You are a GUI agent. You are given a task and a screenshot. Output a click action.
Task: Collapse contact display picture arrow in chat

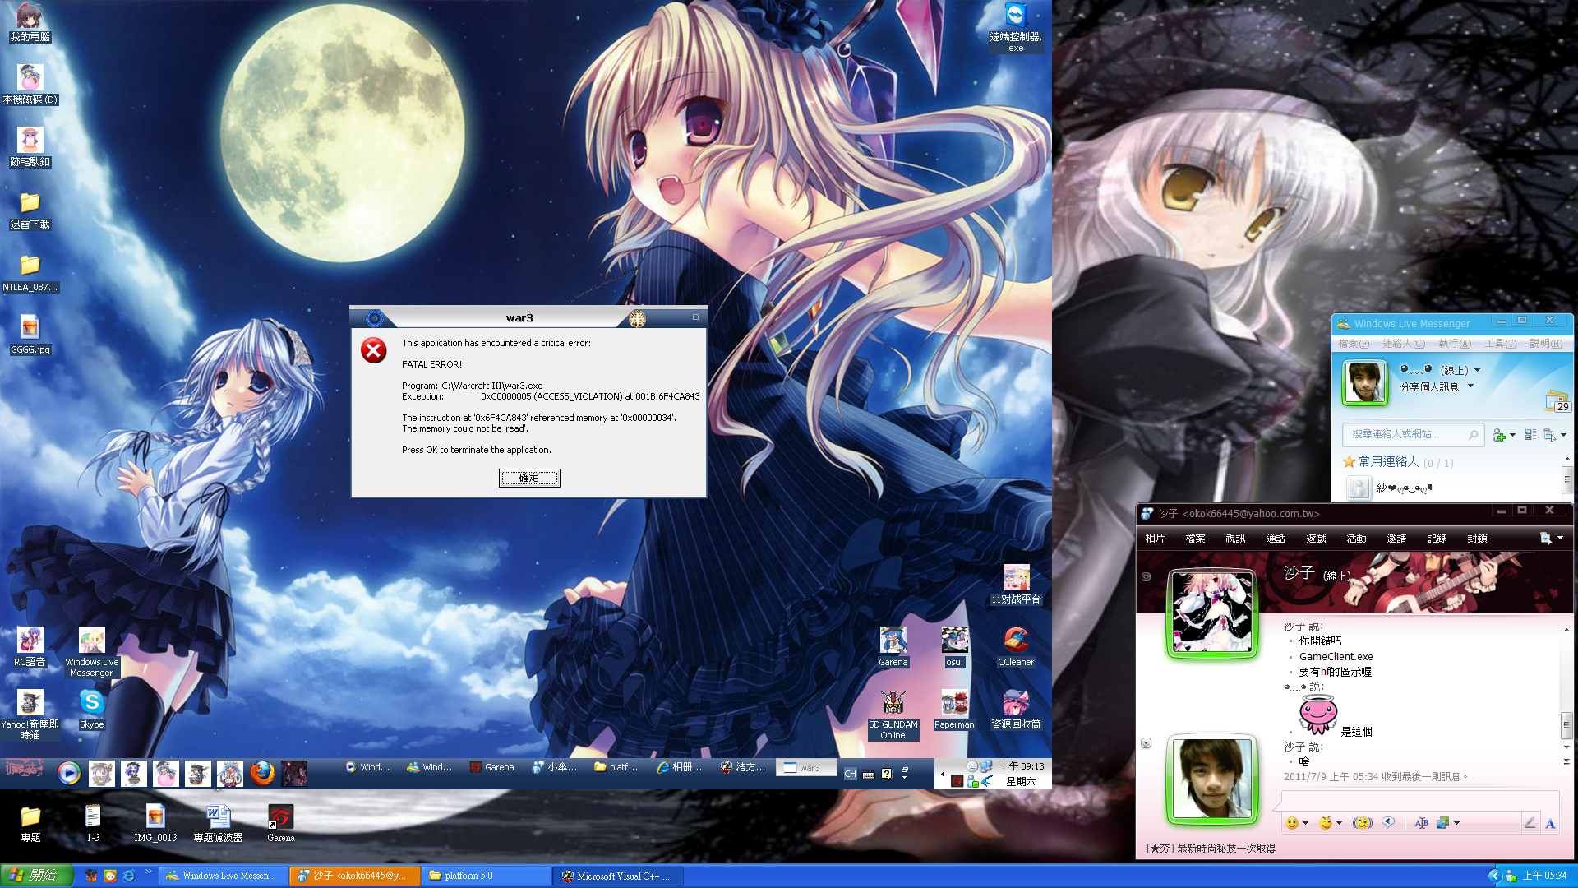[x=1146, y=576]
